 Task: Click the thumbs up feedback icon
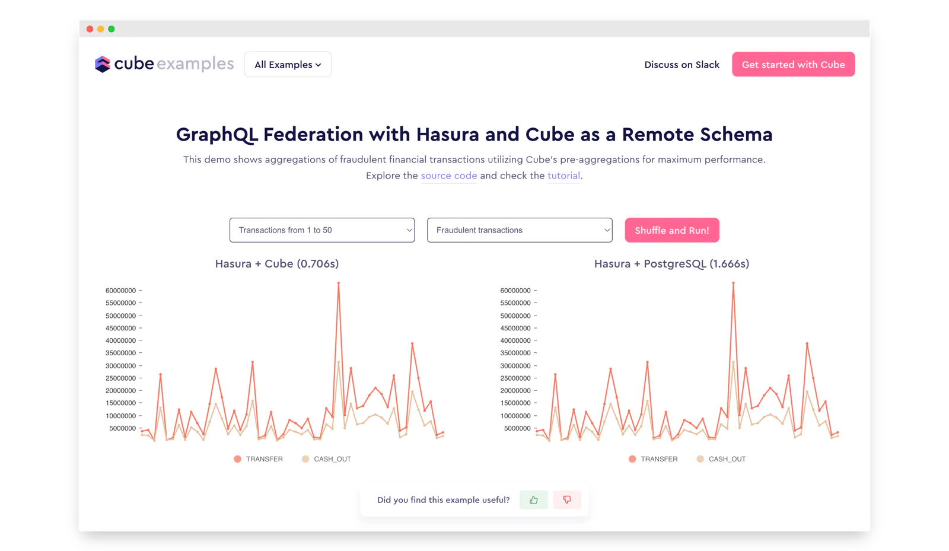point(534,500)
